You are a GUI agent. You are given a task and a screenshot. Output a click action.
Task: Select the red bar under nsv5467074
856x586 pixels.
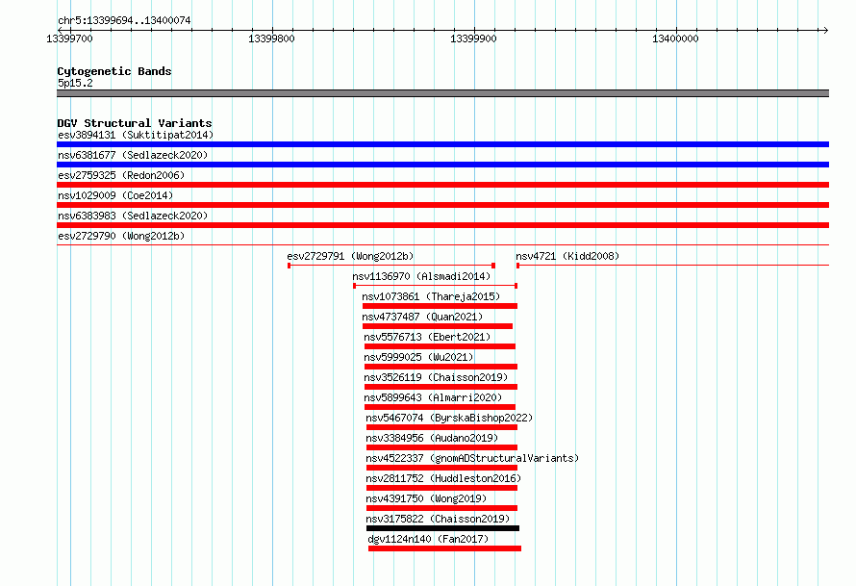[x=441, y=427]
